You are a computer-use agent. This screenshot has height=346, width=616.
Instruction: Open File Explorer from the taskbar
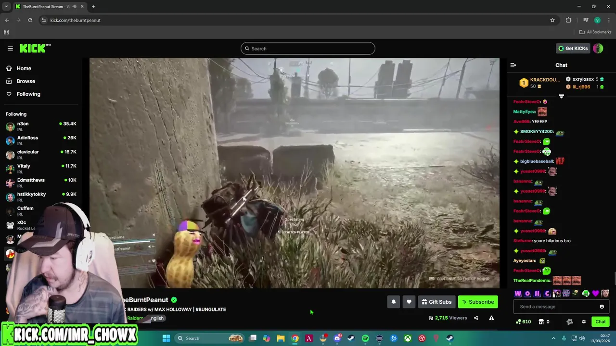281,338
